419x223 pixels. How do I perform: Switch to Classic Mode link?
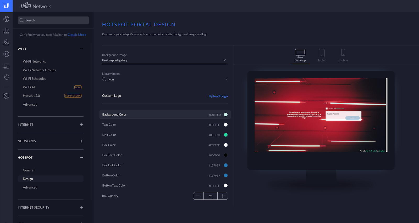click(x=77, y=35)
